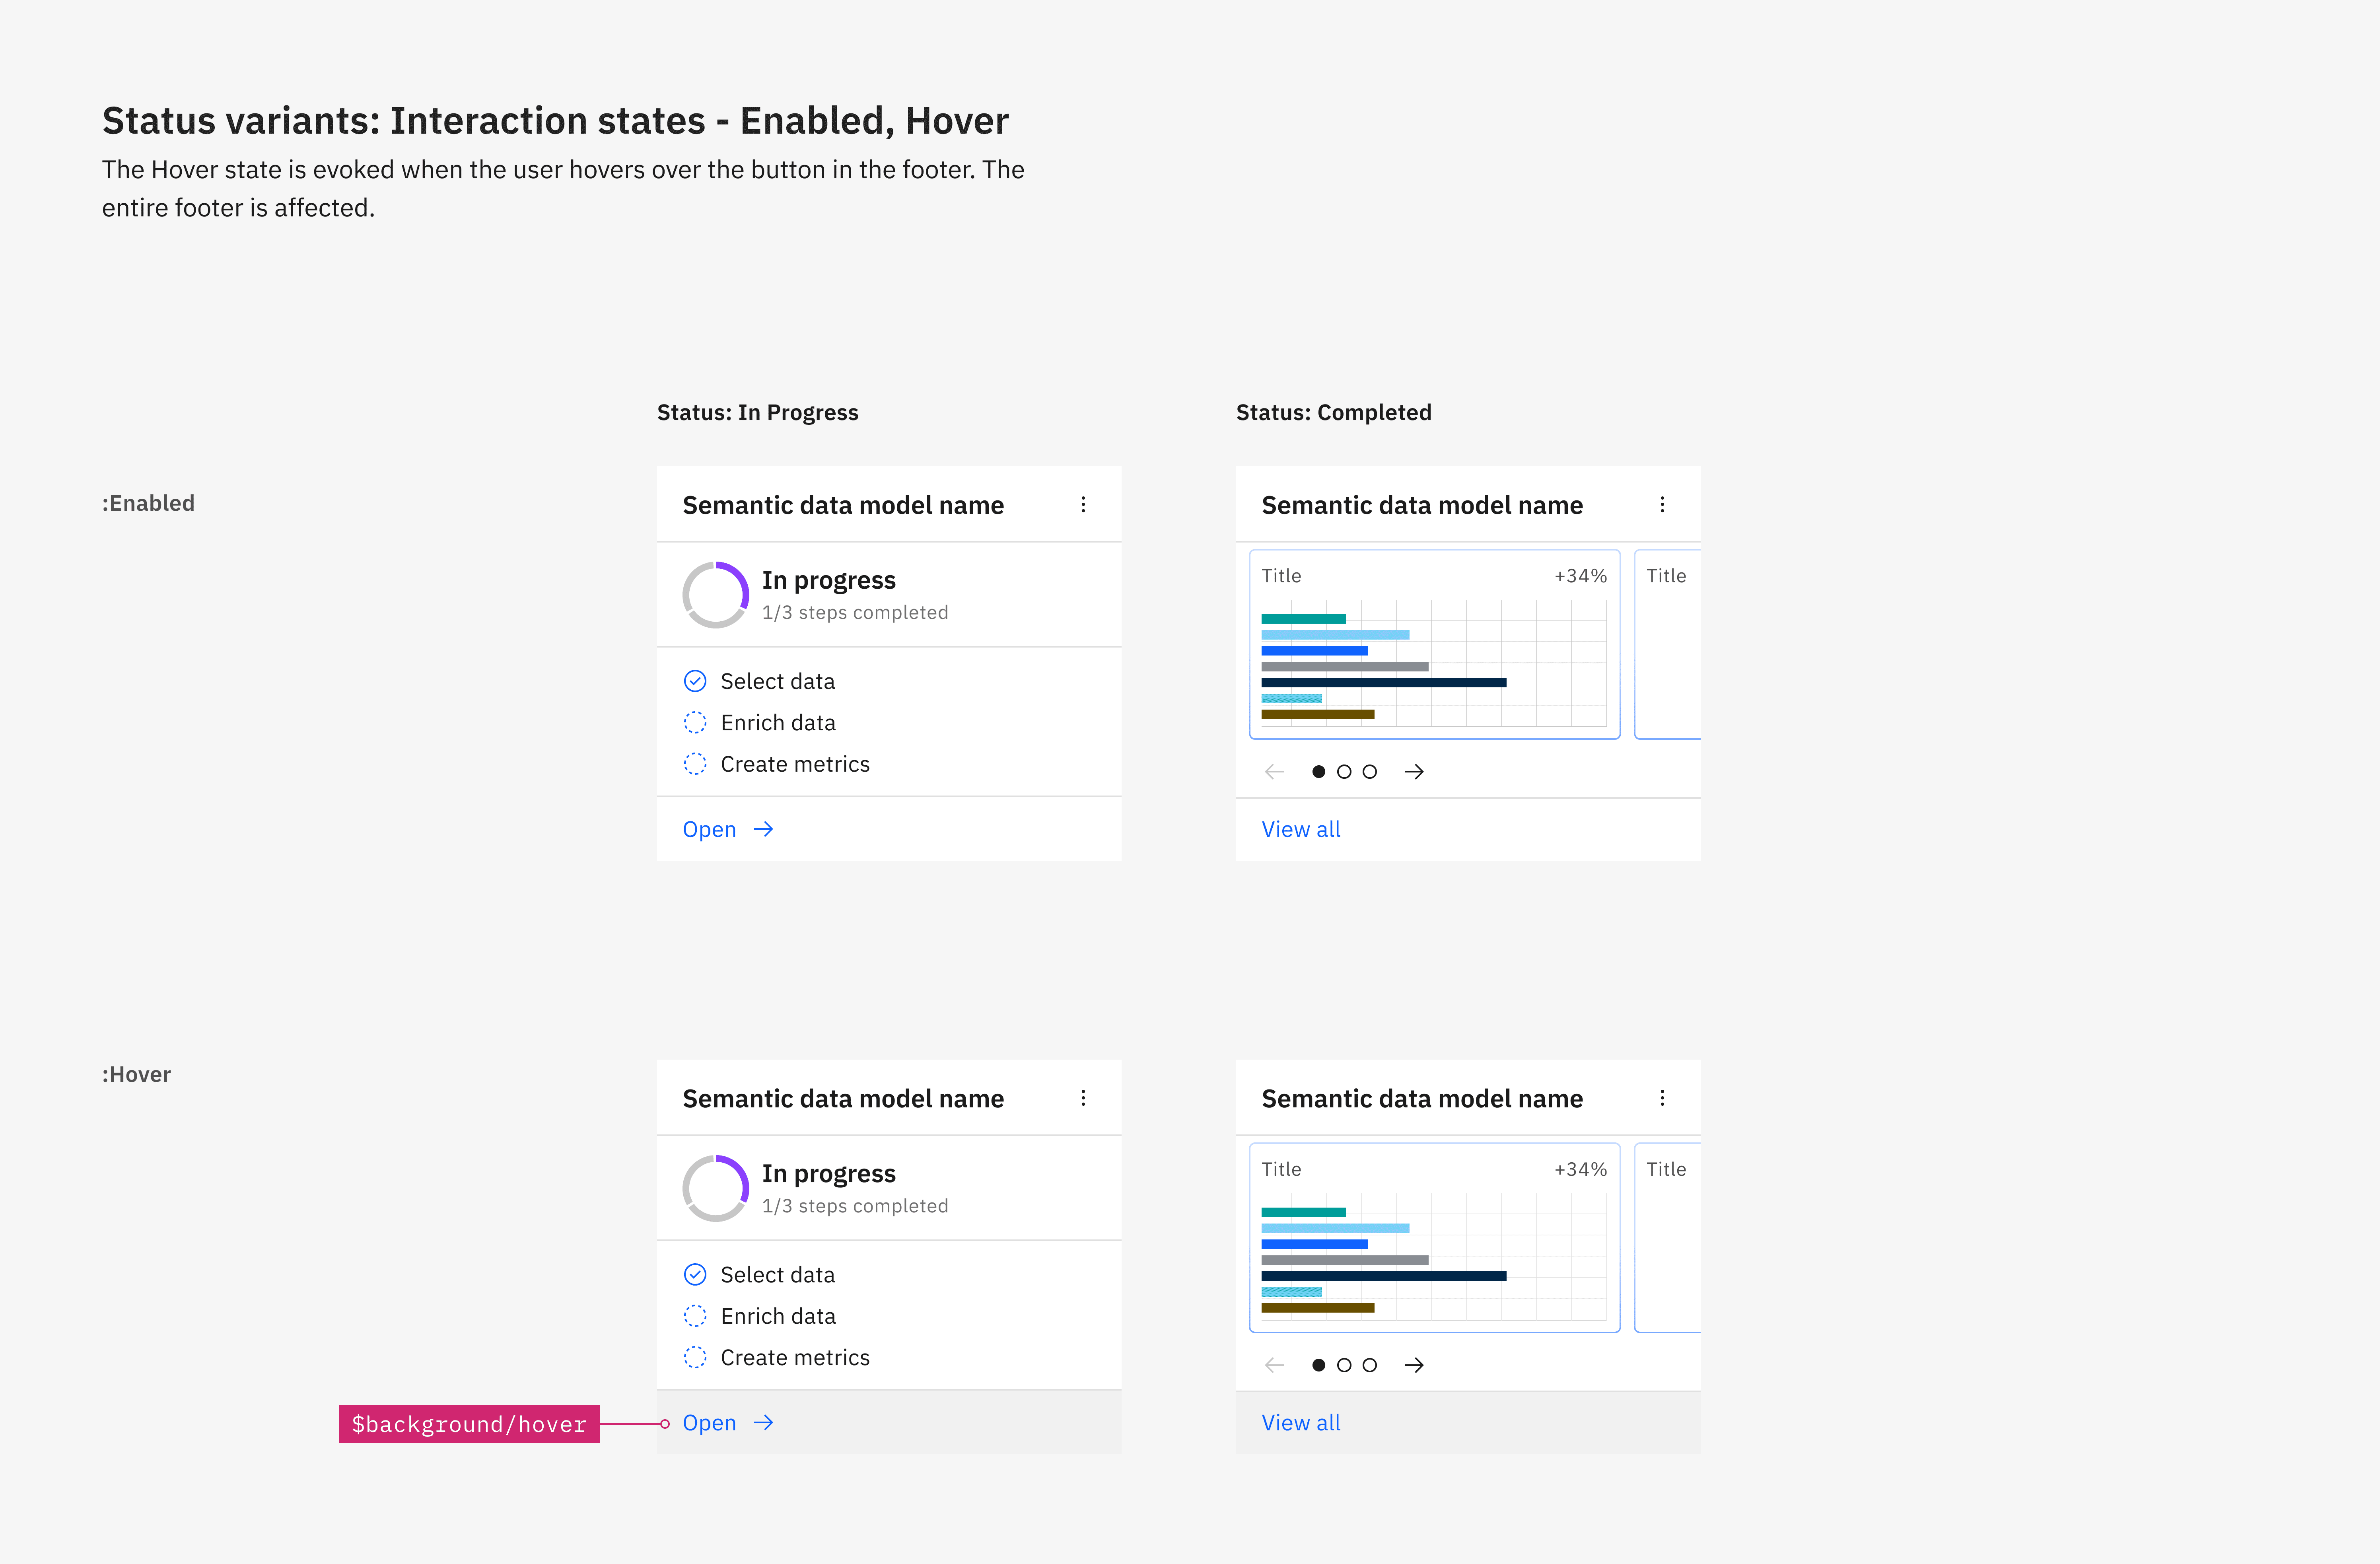Screen dimensions: 2380x1564
Task: Click Select data checkmark icon in Enabled card
Action: tap(695, 681)
